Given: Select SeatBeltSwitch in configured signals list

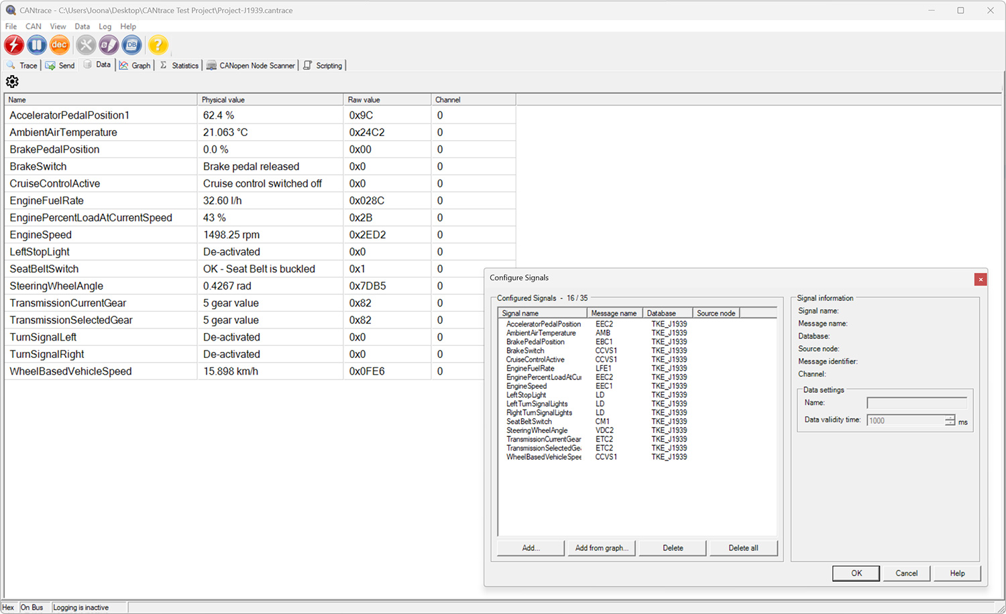Looking at the screenshot, I should (529, 422).
